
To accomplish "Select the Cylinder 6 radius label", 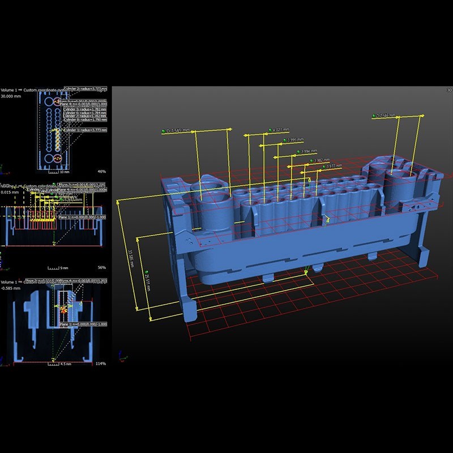I will coord(85,113).
